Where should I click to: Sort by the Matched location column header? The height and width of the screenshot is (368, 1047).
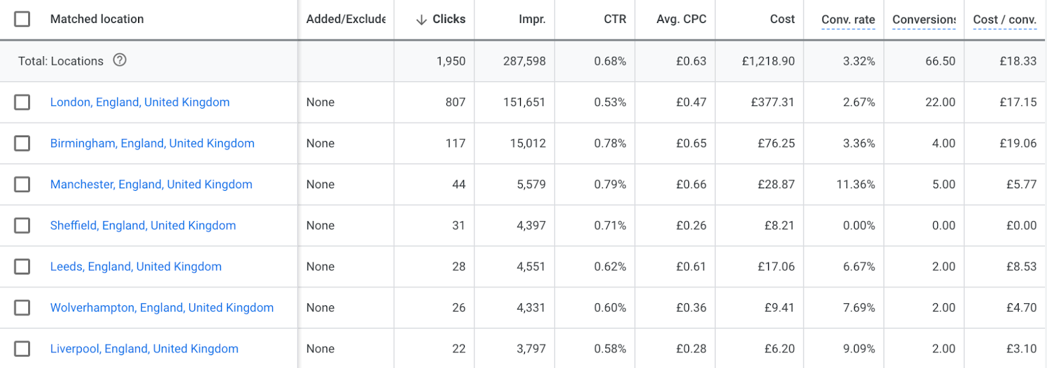[97, 19]
